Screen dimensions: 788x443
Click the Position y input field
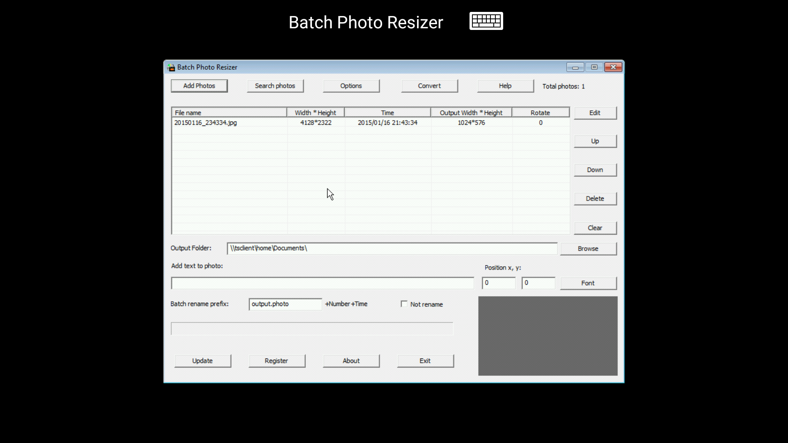click(x=538, y=283)
